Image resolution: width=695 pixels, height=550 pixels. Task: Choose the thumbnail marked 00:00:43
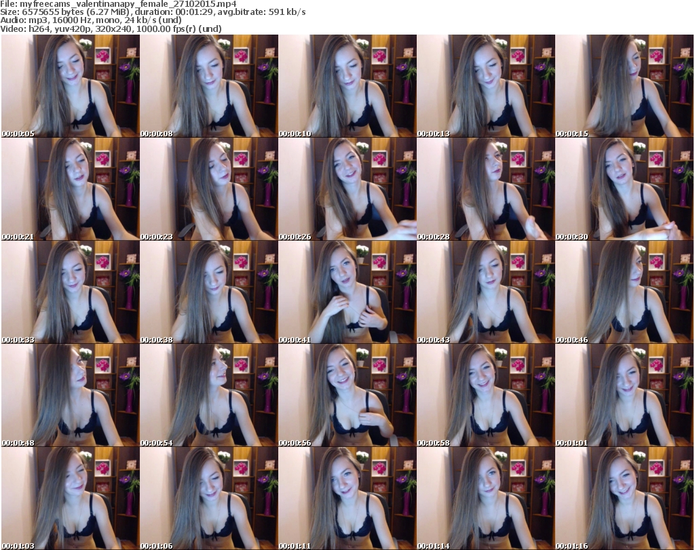(x=486, y=292)
